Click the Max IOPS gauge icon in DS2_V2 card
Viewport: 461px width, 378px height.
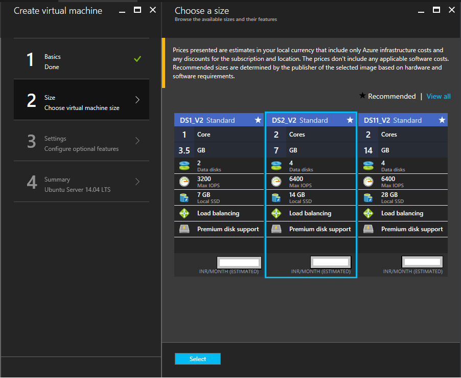[x=276, y=182]
